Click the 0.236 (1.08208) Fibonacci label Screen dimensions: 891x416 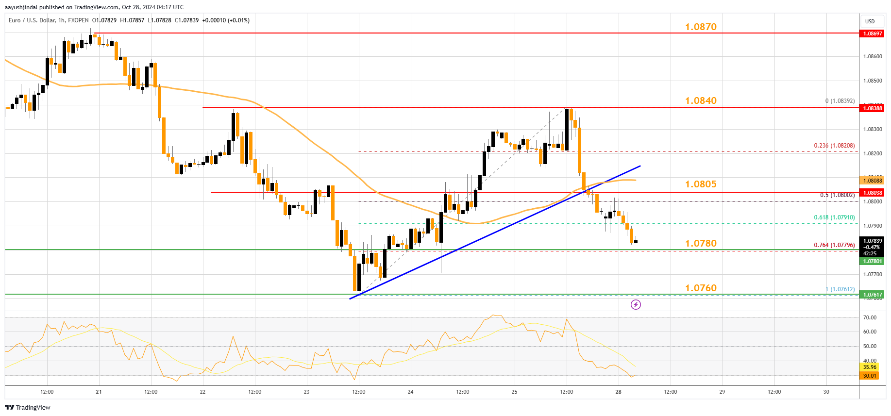click(x=834, y=146)
